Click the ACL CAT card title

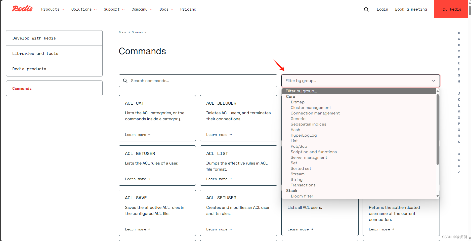click(x=135, y=103)
